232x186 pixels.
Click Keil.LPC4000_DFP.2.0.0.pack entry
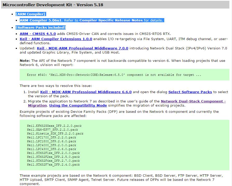(51, 145)
